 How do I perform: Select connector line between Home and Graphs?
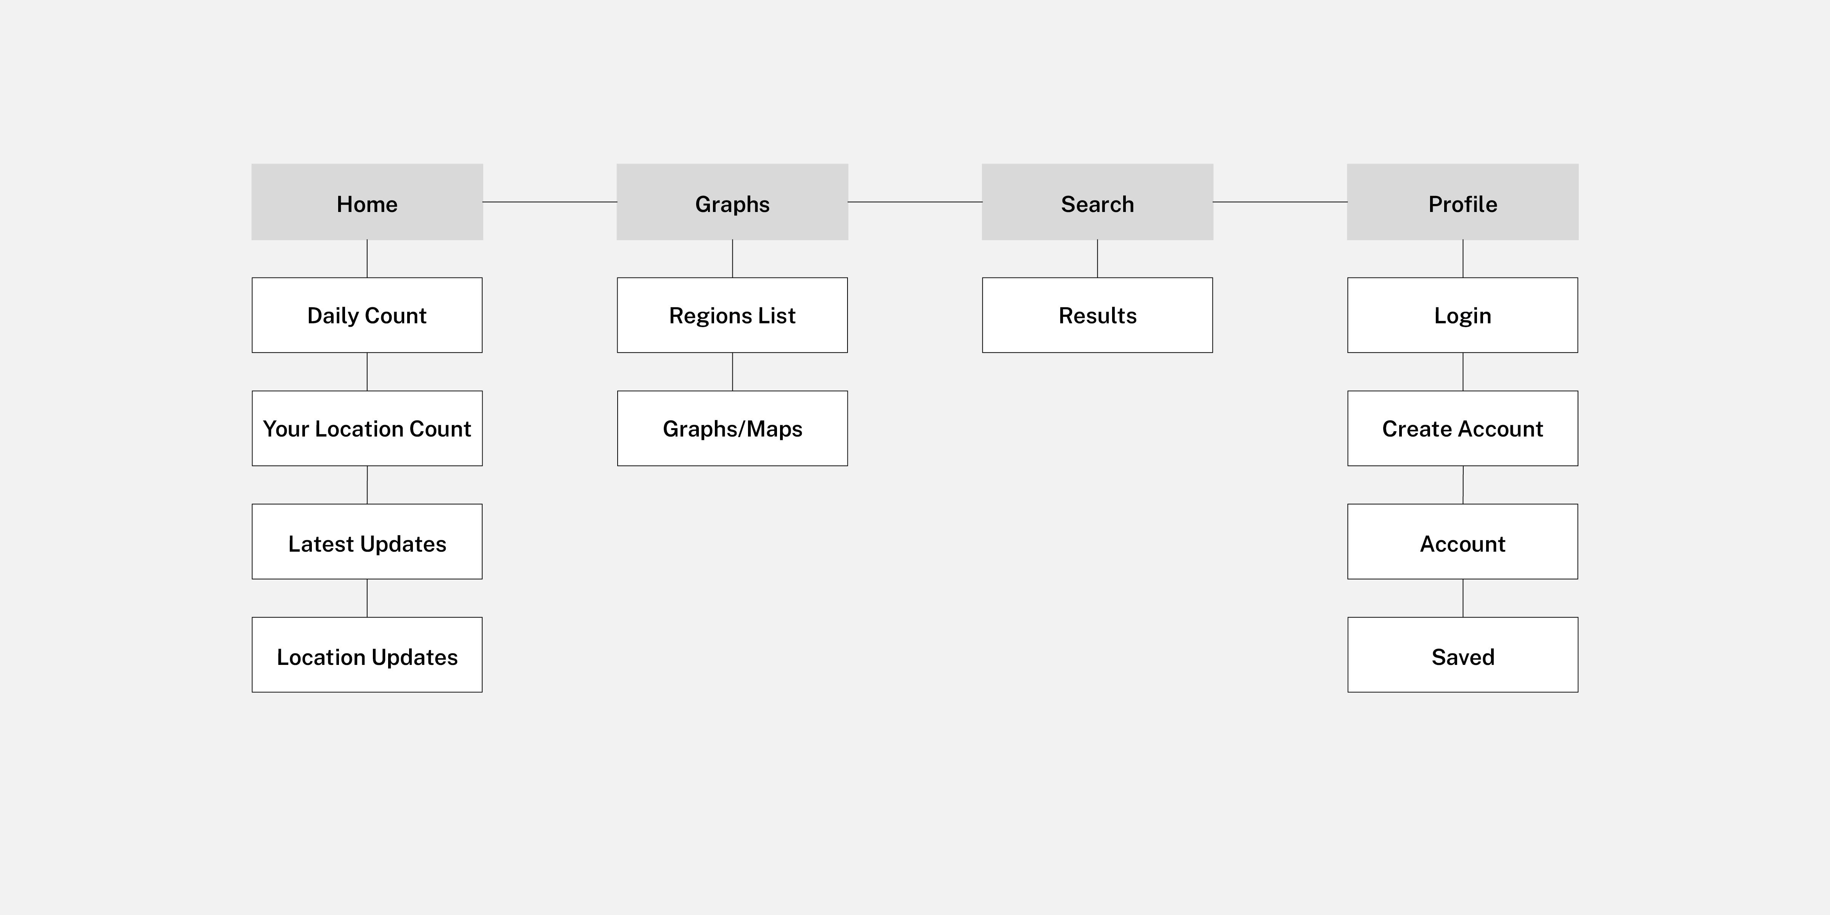[x=550, y=202]
